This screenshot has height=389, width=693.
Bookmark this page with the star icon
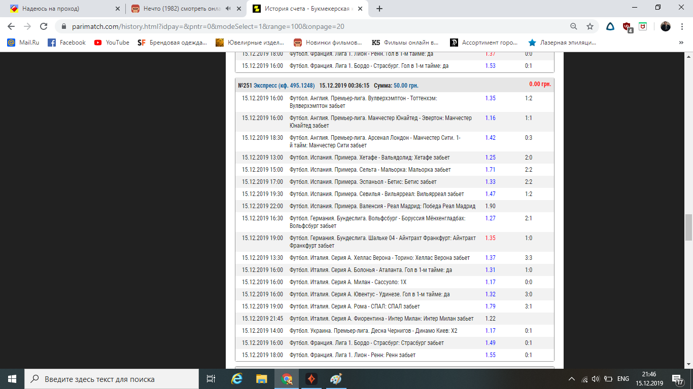pos(590,26)
